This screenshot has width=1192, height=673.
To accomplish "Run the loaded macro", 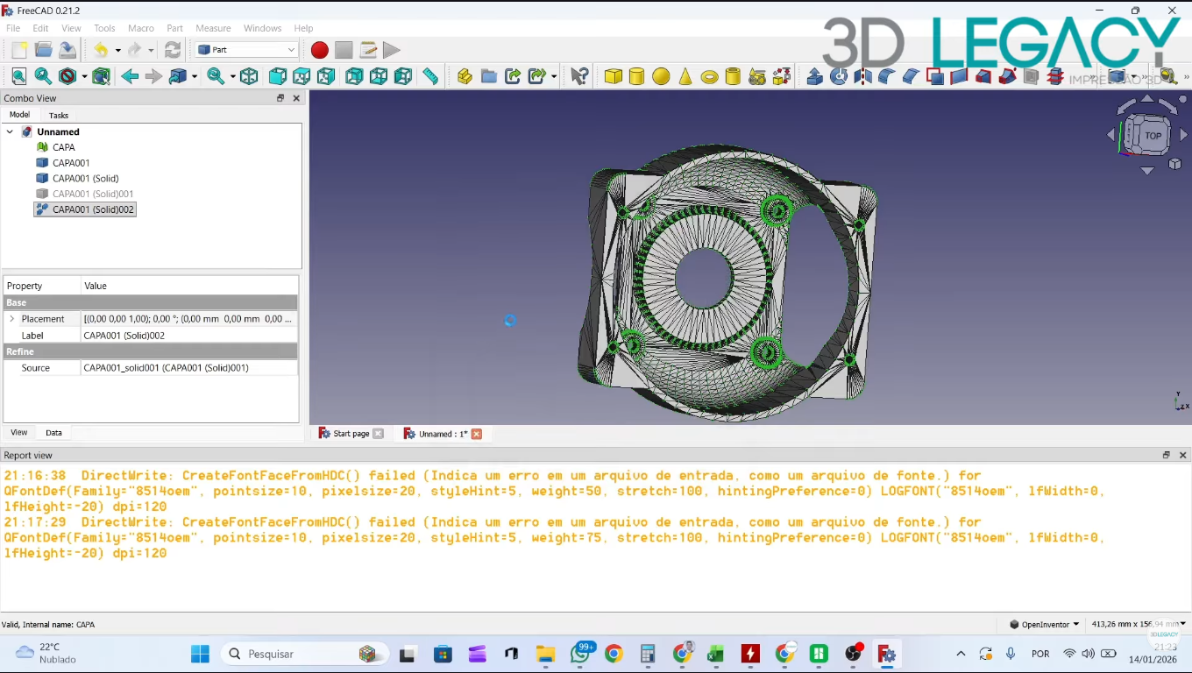I will click(x=391, y=50).
